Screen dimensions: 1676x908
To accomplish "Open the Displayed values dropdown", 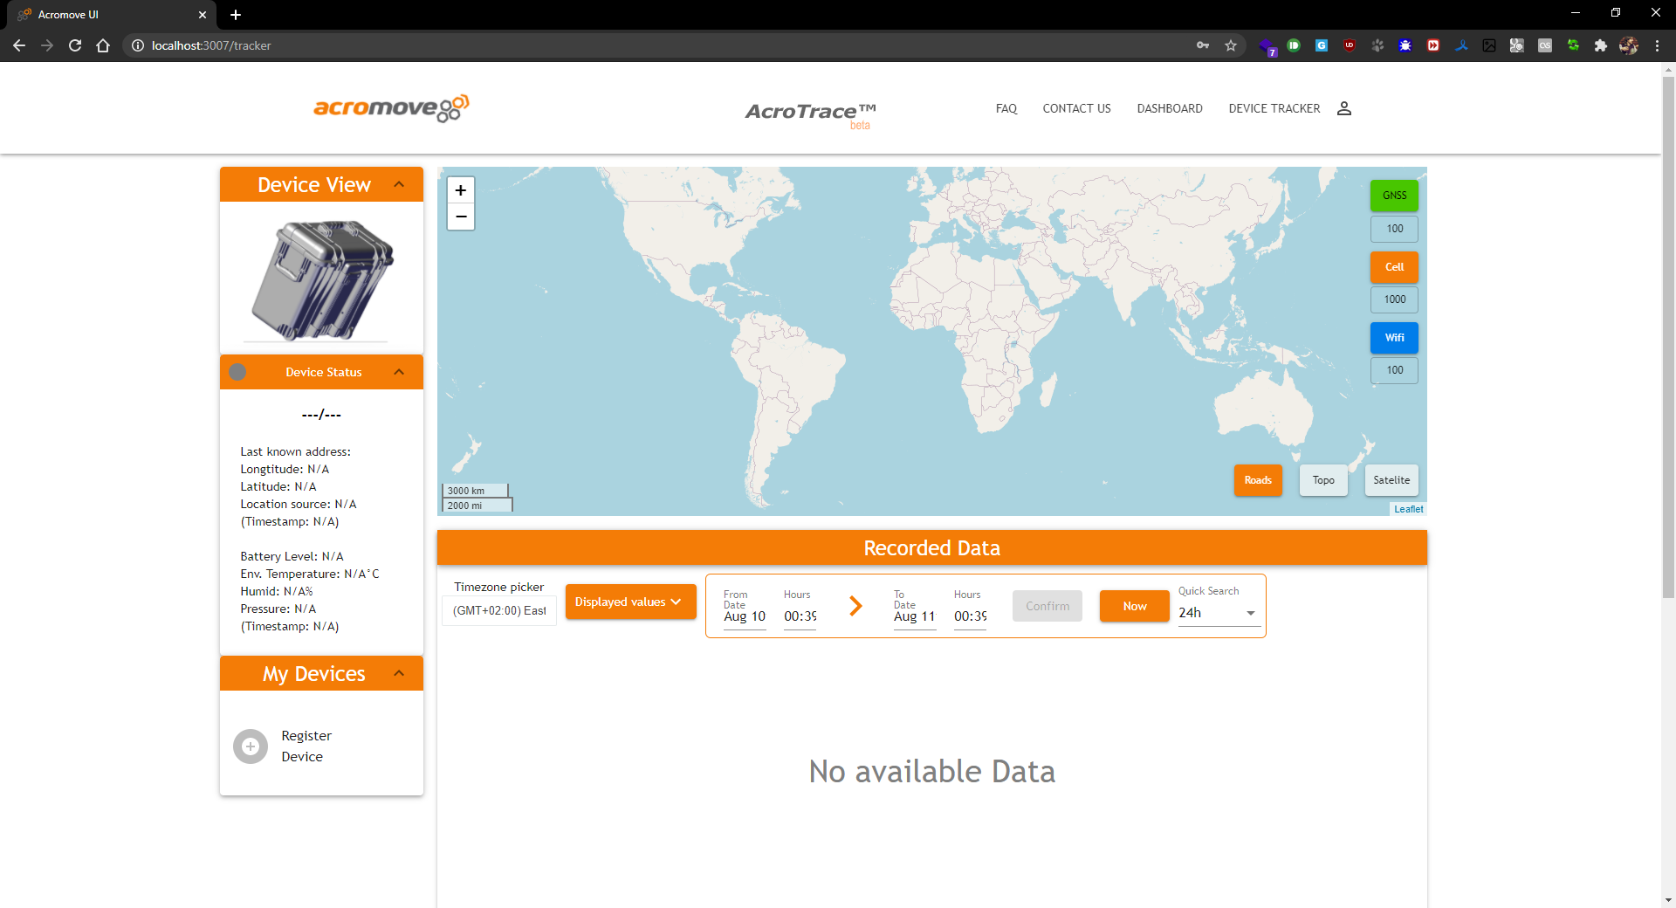I will (x=630, y=602).
